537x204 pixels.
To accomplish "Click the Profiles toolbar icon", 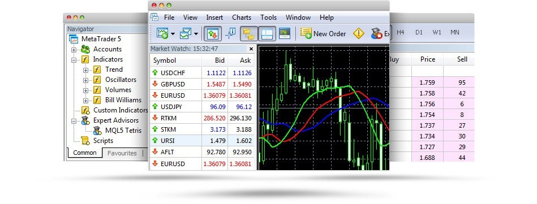I will coord(185,33).
